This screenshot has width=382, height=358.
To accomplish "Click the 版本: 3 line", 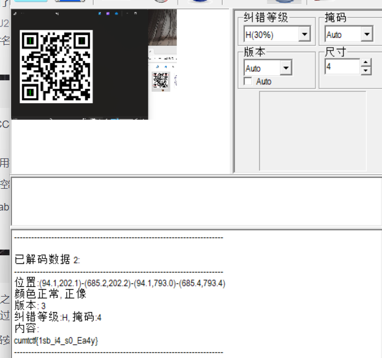I will click(x=30, y=306).
